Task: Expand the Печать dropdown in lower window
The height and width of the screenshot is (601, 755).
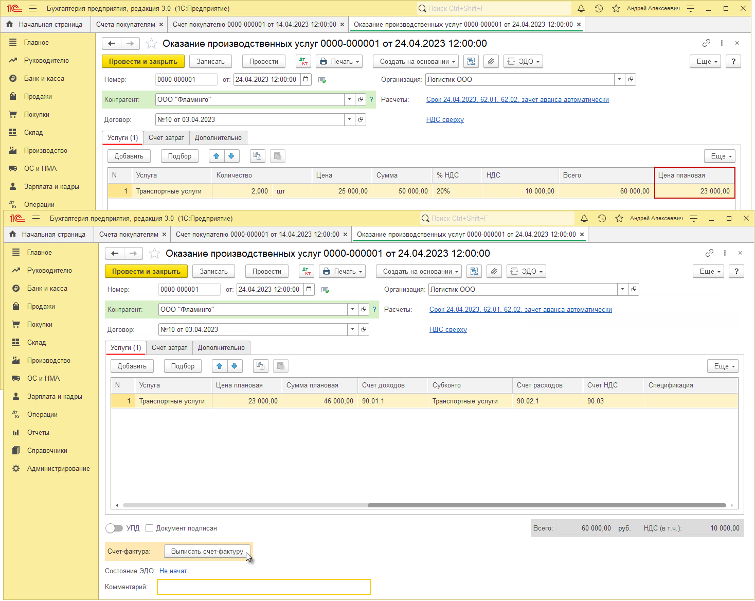Action: [342, 271]
